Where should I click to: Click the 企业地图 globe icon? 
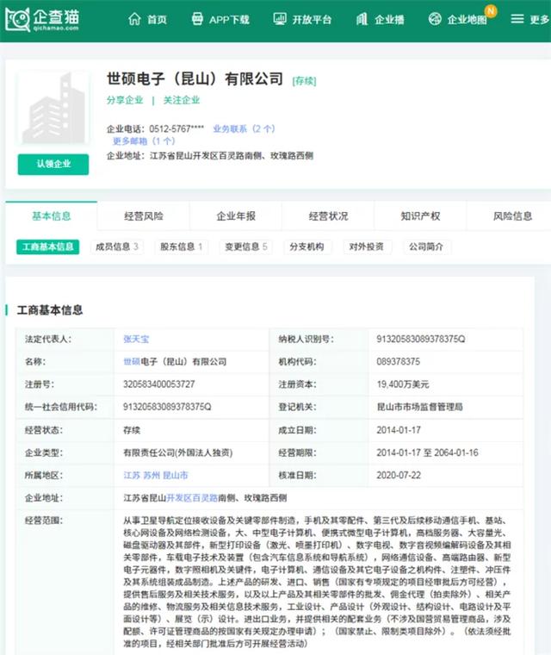tap(435, 19)
